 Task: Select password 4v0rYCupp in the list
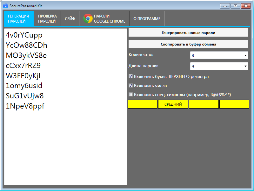tap(24, 35)
